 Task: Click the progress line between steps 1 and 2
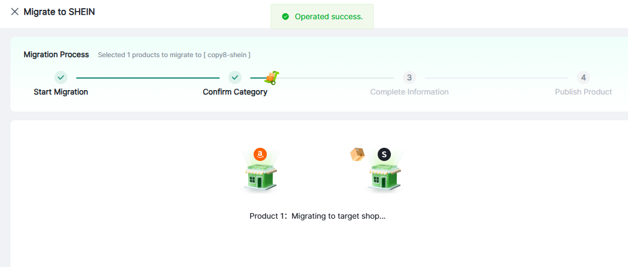(x=148, y=78)
